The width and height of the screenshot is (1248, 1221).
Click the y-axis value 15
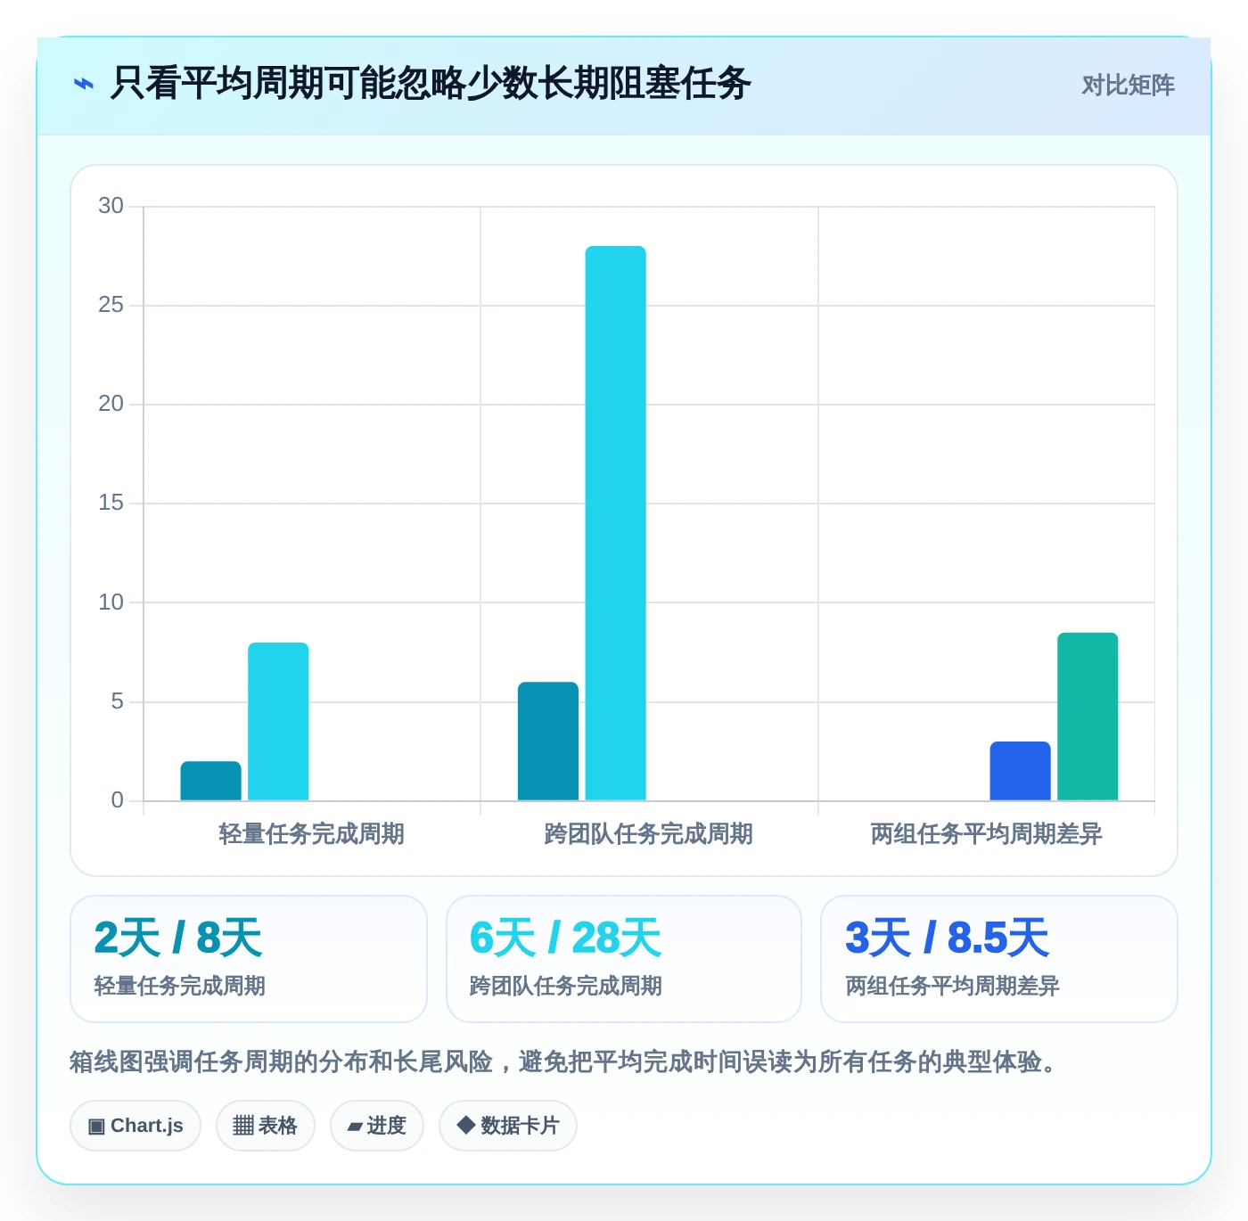tap(111, 503)
